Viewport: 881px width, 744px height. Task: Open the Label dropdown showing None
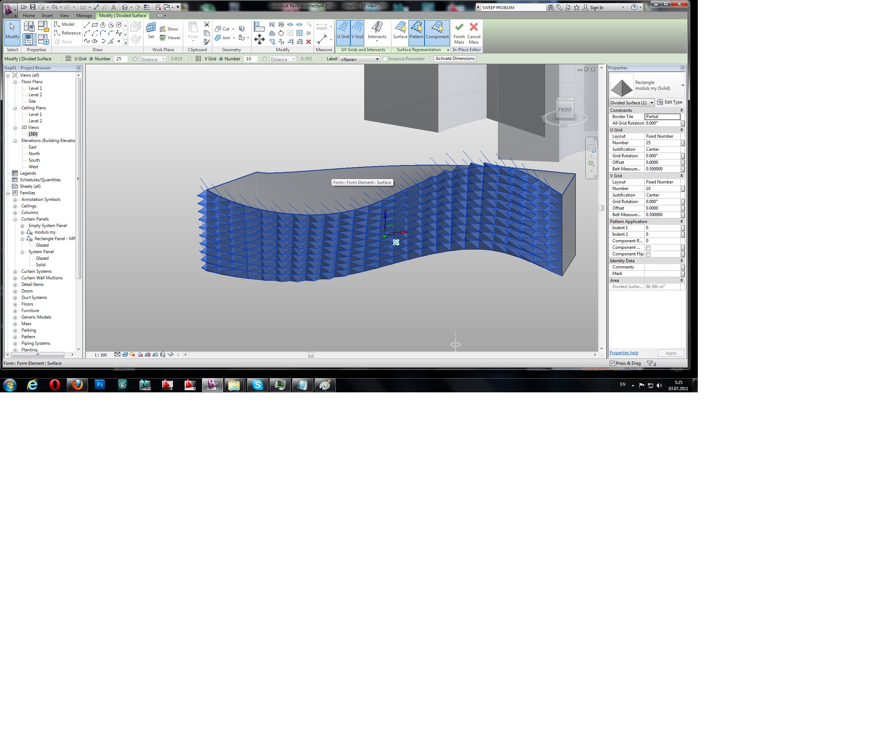(359, 59)
